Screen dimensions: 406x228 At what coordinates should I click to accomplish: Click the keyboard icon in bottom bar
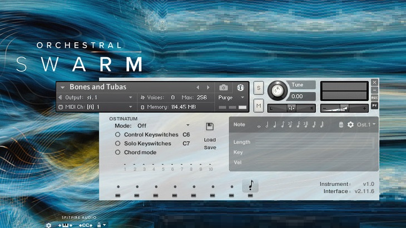(x=65, y=225)
